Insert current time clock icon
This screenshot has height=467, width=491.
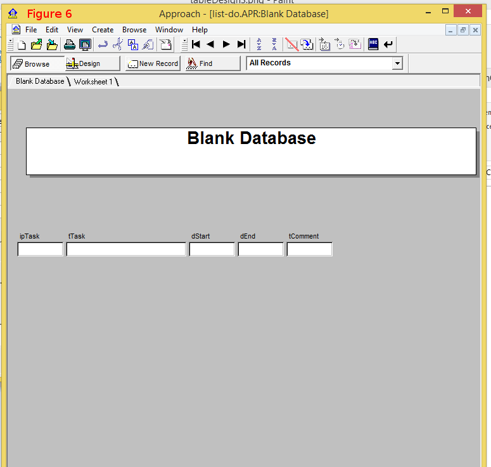pos(340,44)
